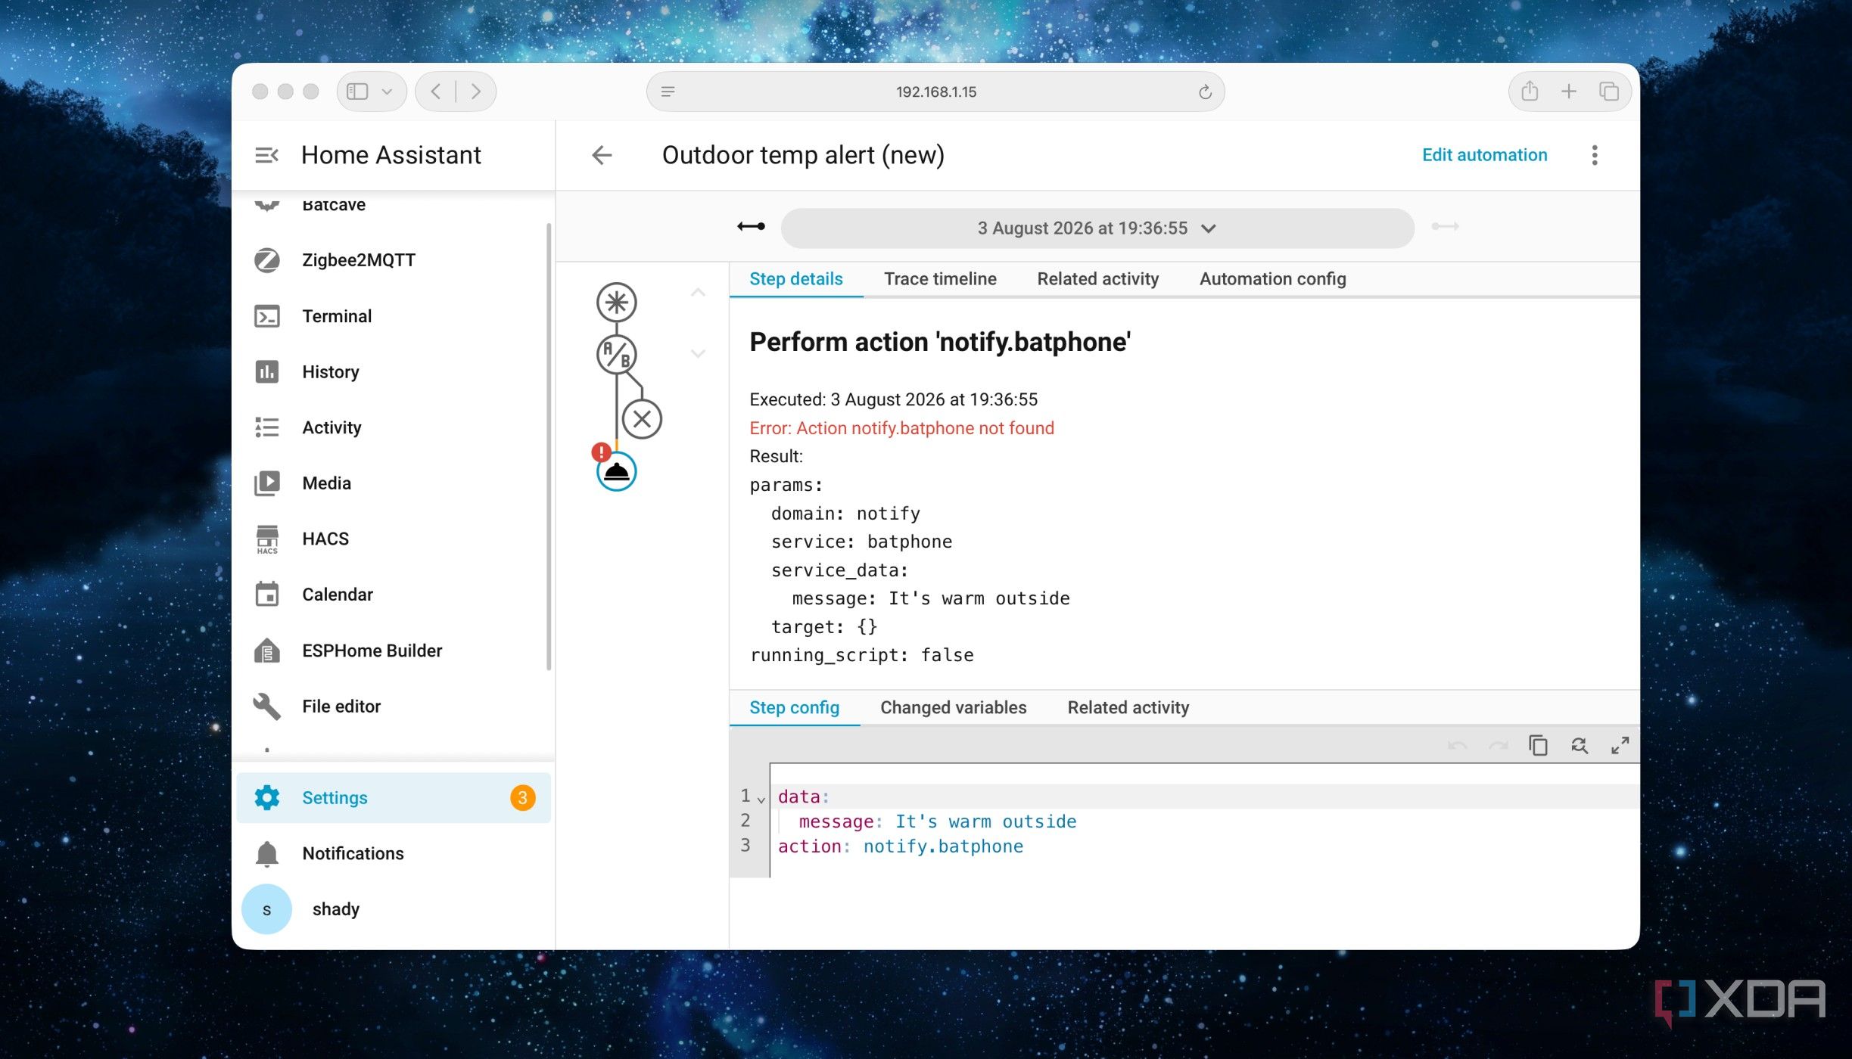Open Zigbee2MQTT from sidebar
1852x1059 pixels.
[x=394, y=260]
